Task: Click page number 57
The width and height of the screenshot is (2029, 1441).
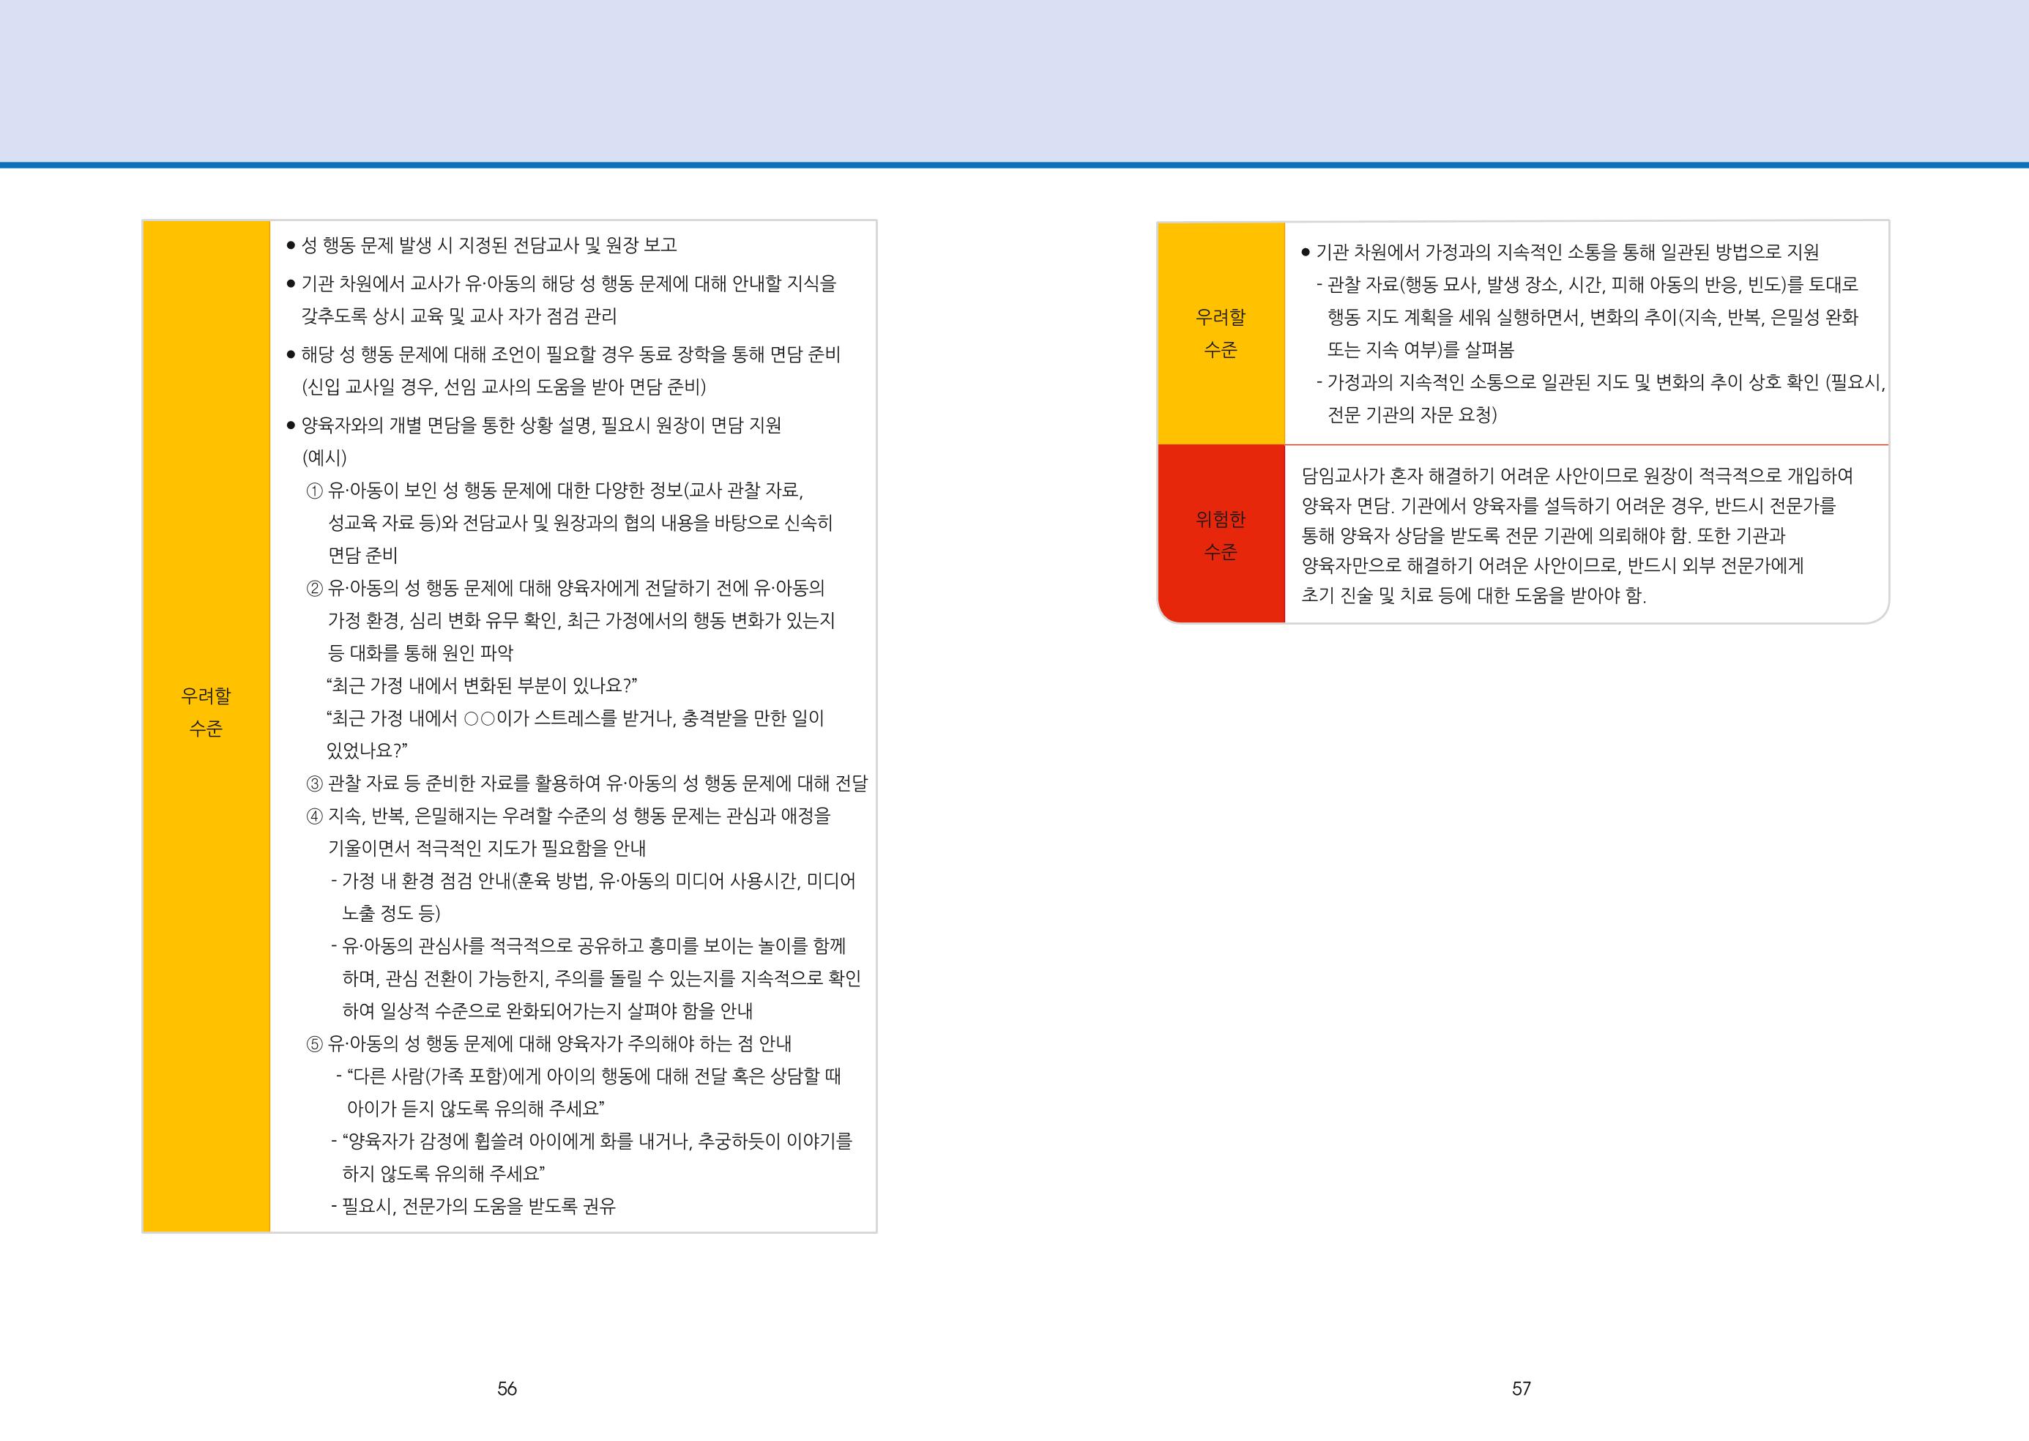Action: tap(1522, 1389)
